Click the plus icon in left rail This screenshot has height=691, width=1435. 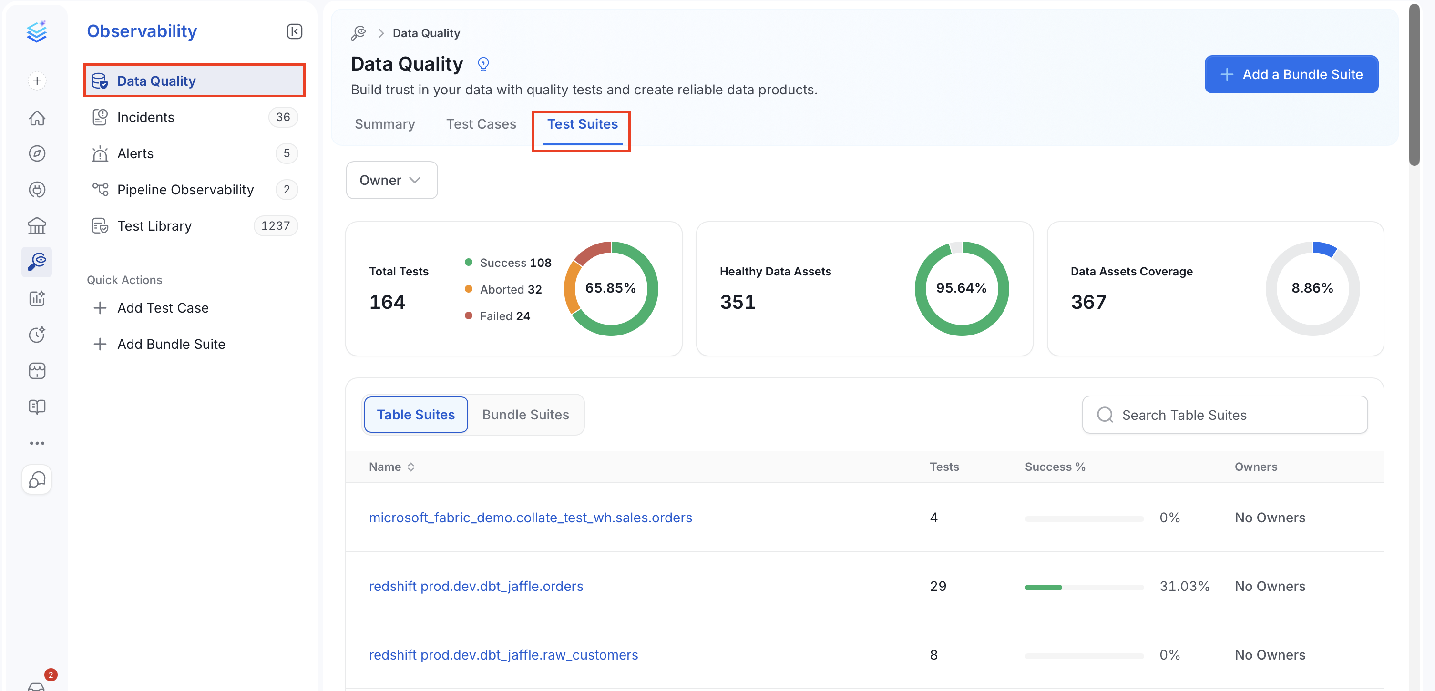click(x=37, y=81)
